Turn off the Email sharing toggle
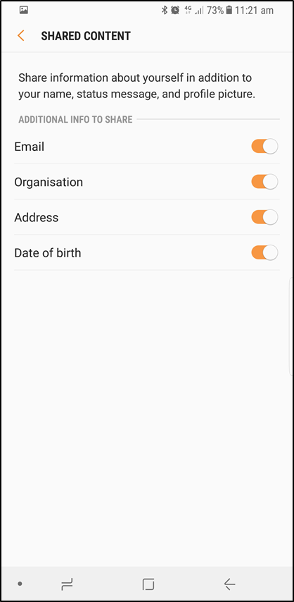The width and height of the screenshot is (294, 602). pyautogui.click(x=264, y=147)
